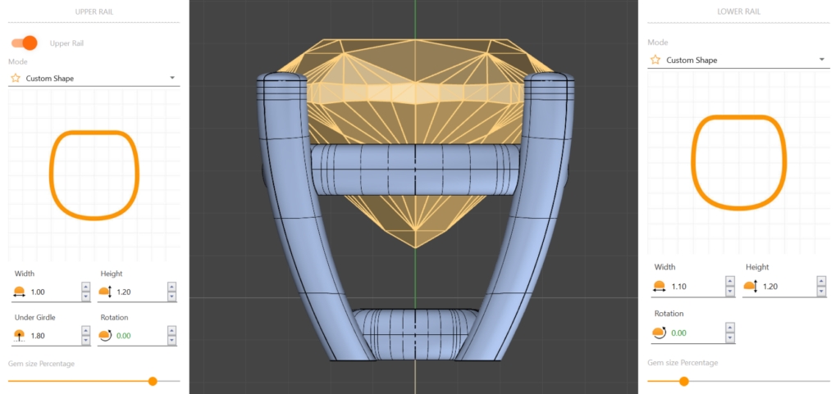
Task: Increase Under Girdle value with up arrow
Action: coord(85,330)
